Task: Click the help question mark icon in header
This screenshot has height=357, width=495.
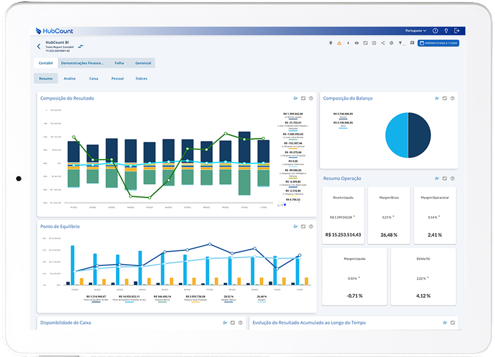Action: [435, 31]
